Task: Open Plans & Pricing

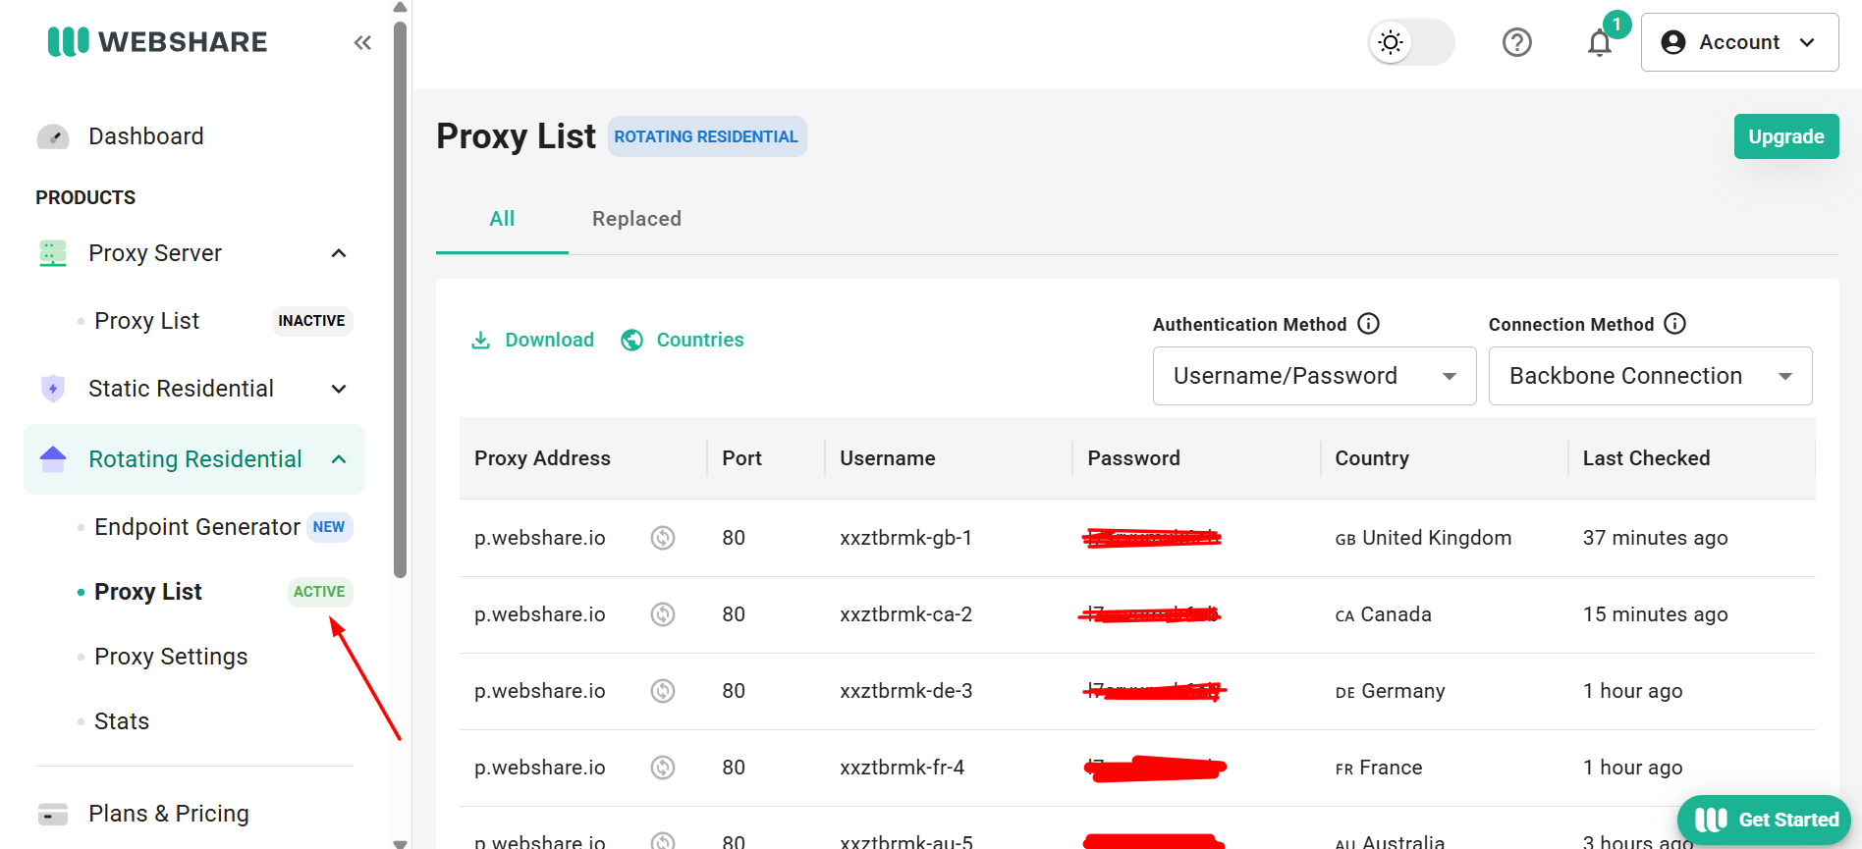Action: 169,814
